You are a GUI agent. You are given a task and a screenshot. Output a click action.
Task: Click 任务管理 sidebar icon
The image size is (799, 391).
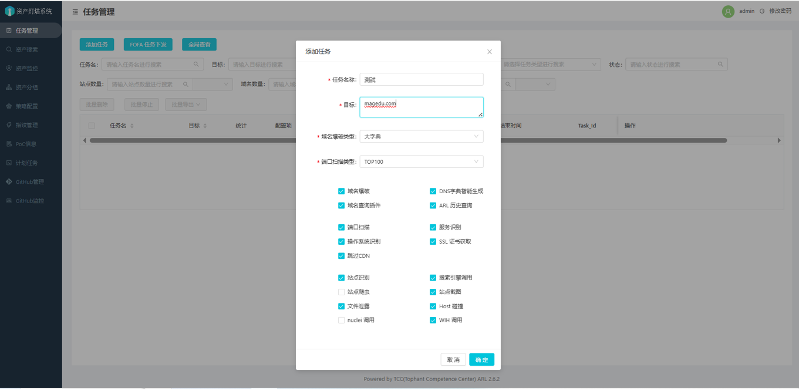click(9, 31)
